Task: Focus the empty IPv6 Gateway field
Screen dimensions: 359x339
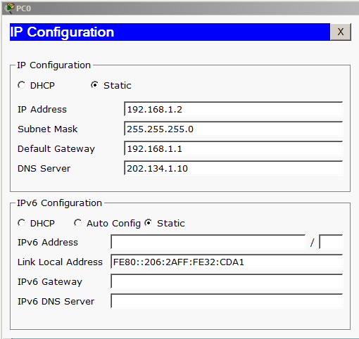Action: point(227,281)
